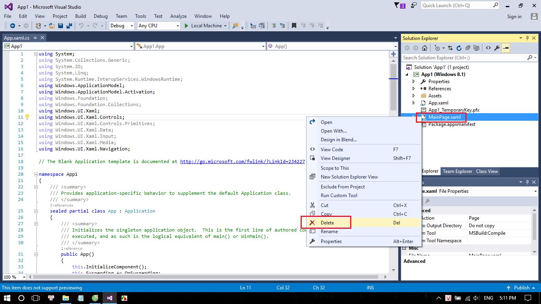Click the New Project toolbar icon
Viewport: 541px width, 304px height.
38,26
